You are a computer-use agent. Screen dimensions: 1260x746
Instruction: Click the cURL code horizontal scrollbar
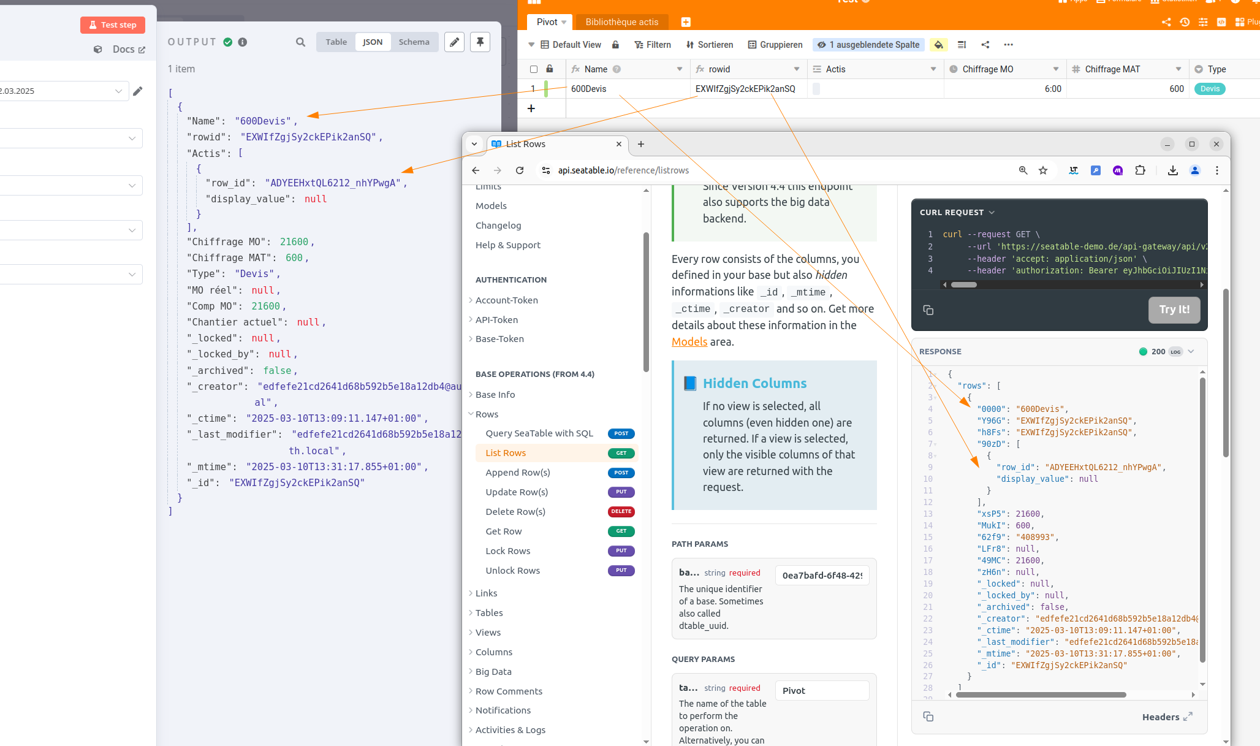click(964, 284)
